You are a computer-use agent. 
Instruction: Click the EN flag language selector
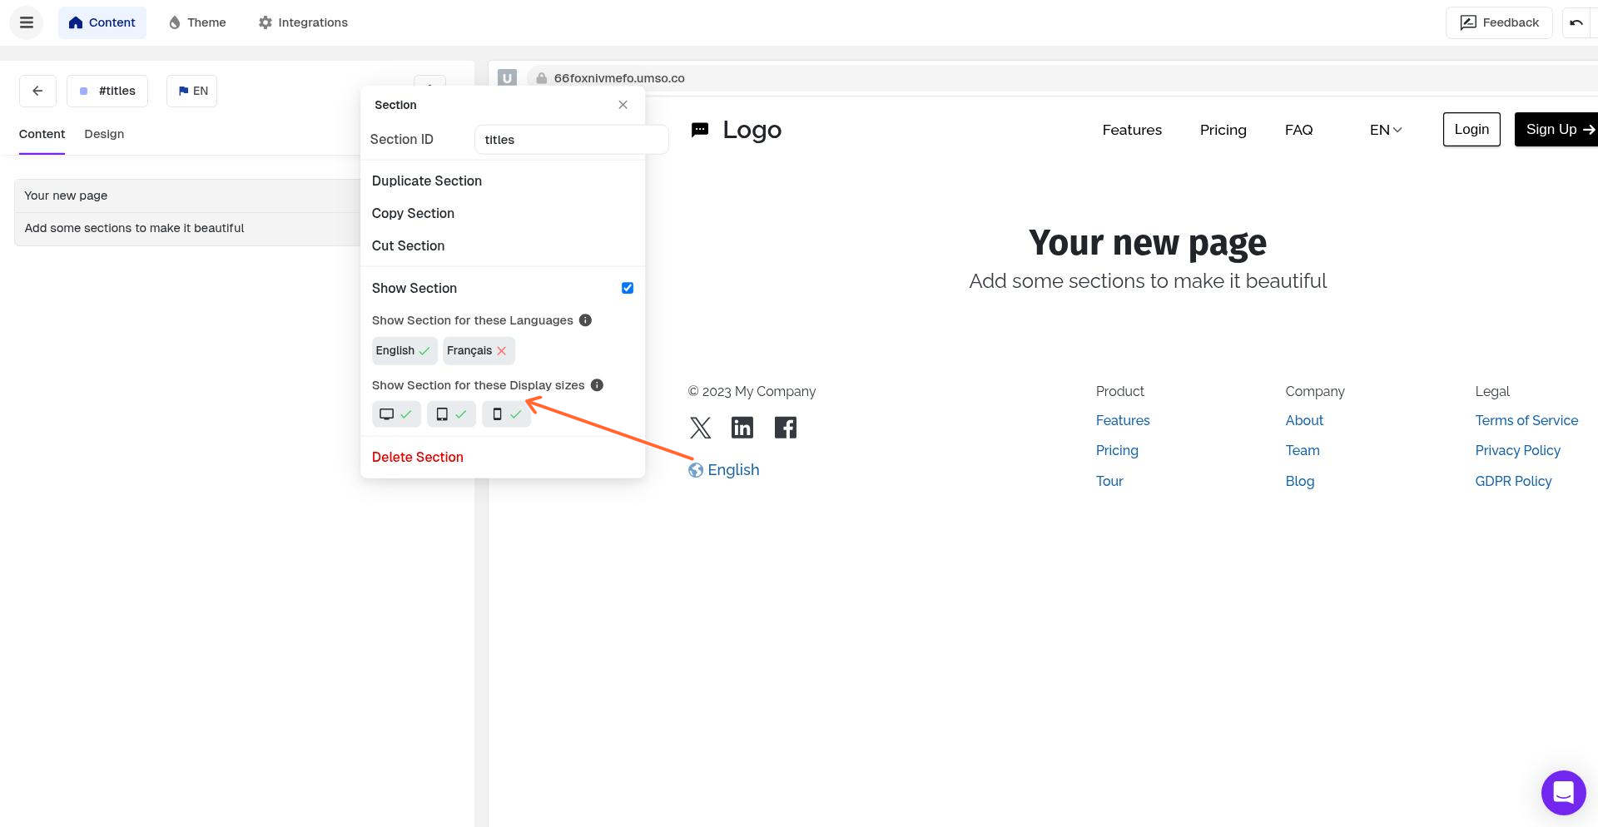coord(191,91)
